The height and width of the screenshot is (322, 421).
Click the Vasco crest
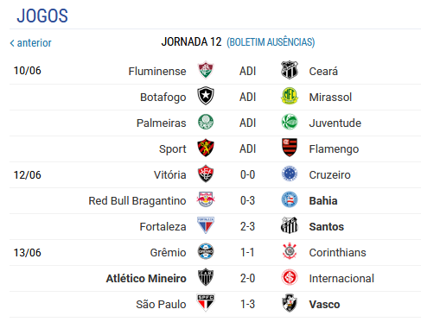tap(290, 303)
